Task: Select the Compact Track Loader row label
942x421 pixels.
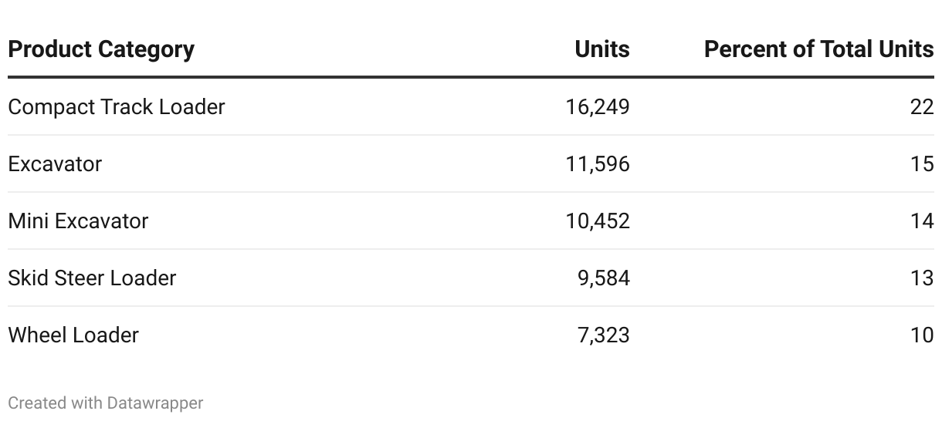Action: [x=117, y=106]
